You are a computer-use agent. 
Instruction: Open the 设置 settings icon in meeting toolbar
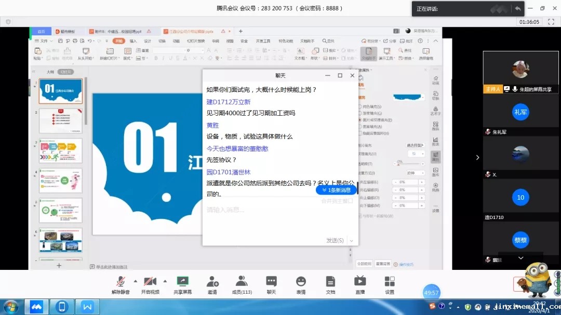click(390, 281)
